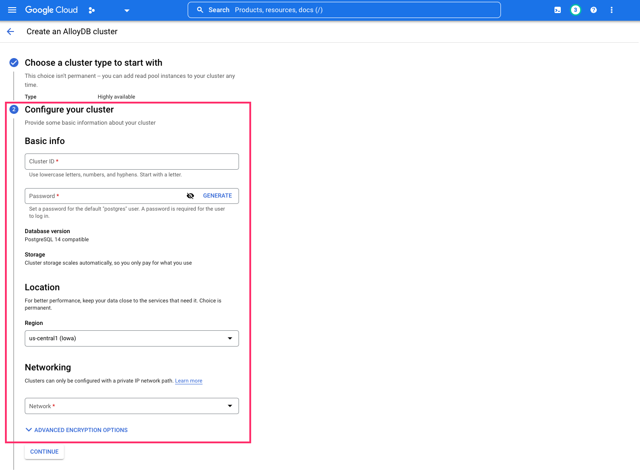The image size is (640, 473).
Task: Click the search magnifier in the top bar
Action: coord(200,10)
